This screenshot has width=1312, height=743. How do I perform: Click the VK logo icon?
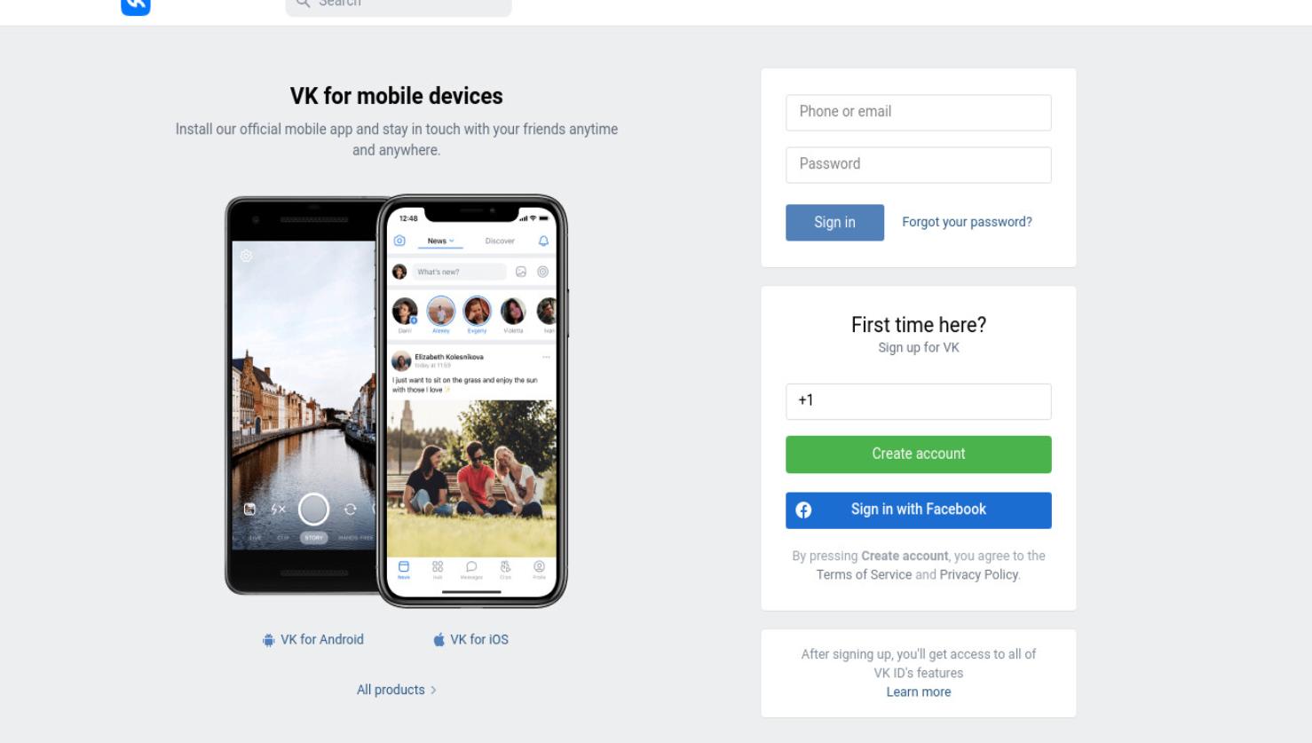point(136,5)
